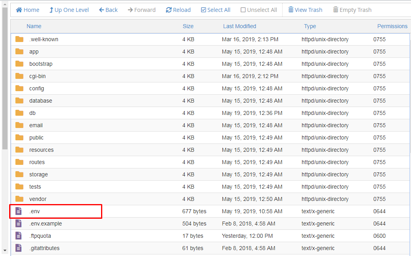Click the storage folder icon
The width and height of the screenshot is (411, 256).
point(19,174)
